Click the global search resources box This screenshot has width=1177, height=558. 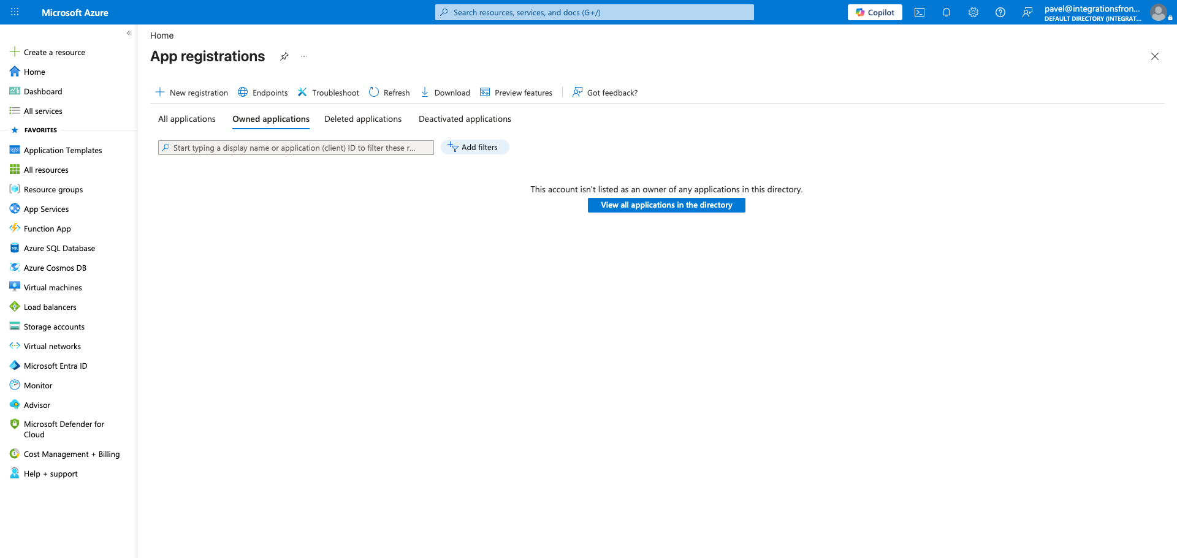[595, 12]
